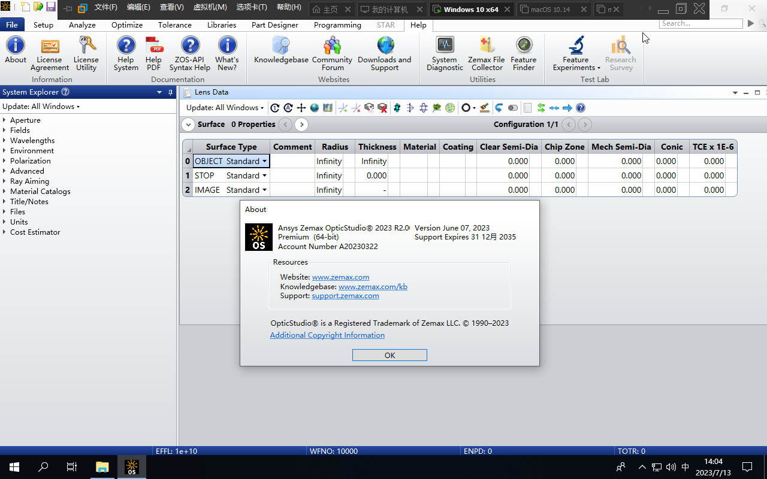The width and height of the screenshot is (767, 479).
Task: Open the taskbar clock showing 14:04
Action: [x=713, y=466]
